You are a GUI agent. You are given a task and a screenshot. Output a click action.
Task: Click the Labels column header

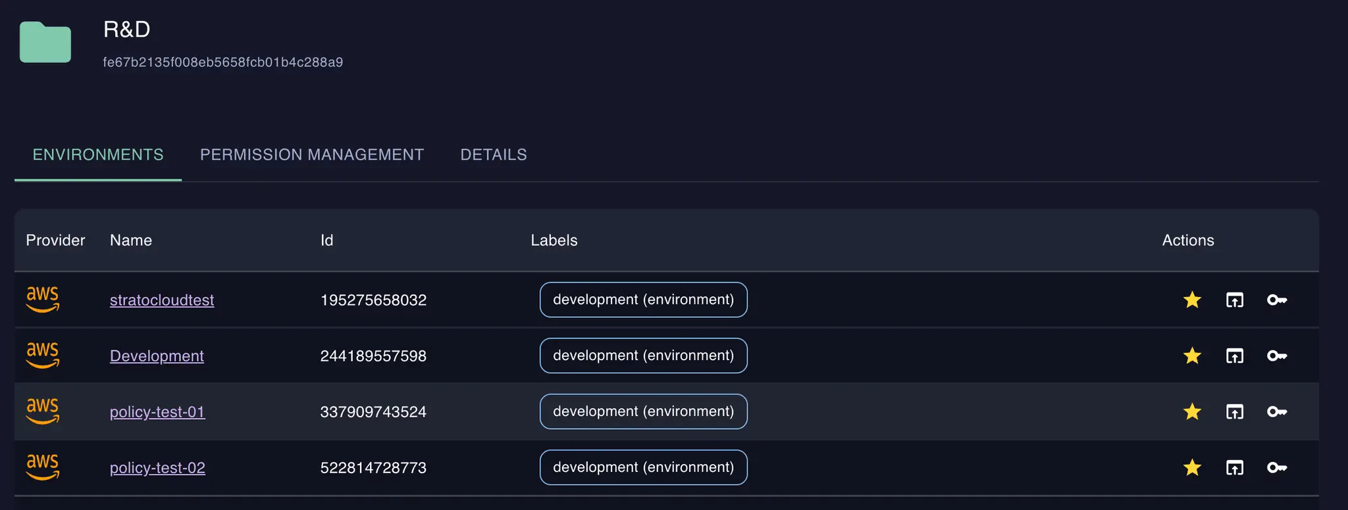[x=554, y=240]
